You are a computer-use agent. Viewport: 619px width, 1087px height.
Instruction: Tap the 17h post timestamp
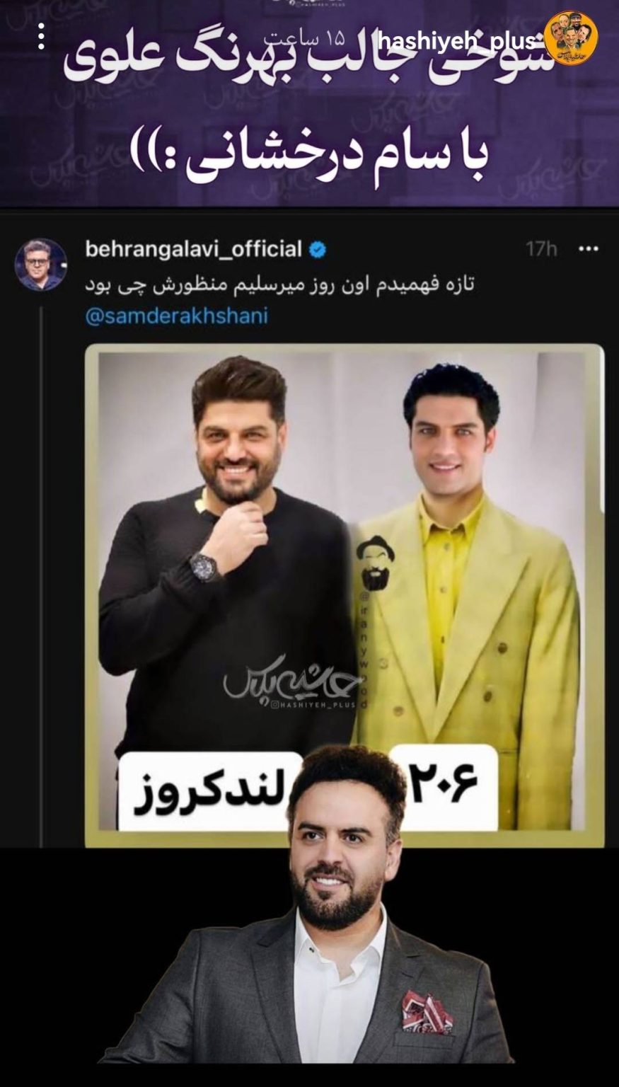(541, 250)
